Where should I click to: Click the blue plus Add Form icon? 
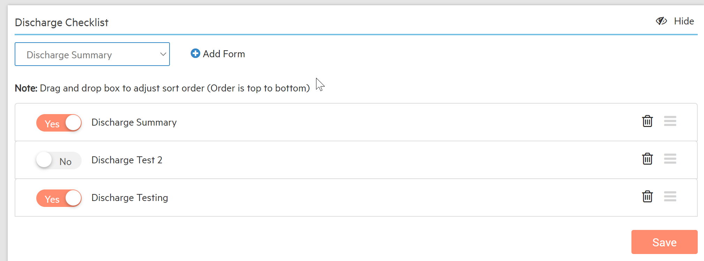point(195,53)
